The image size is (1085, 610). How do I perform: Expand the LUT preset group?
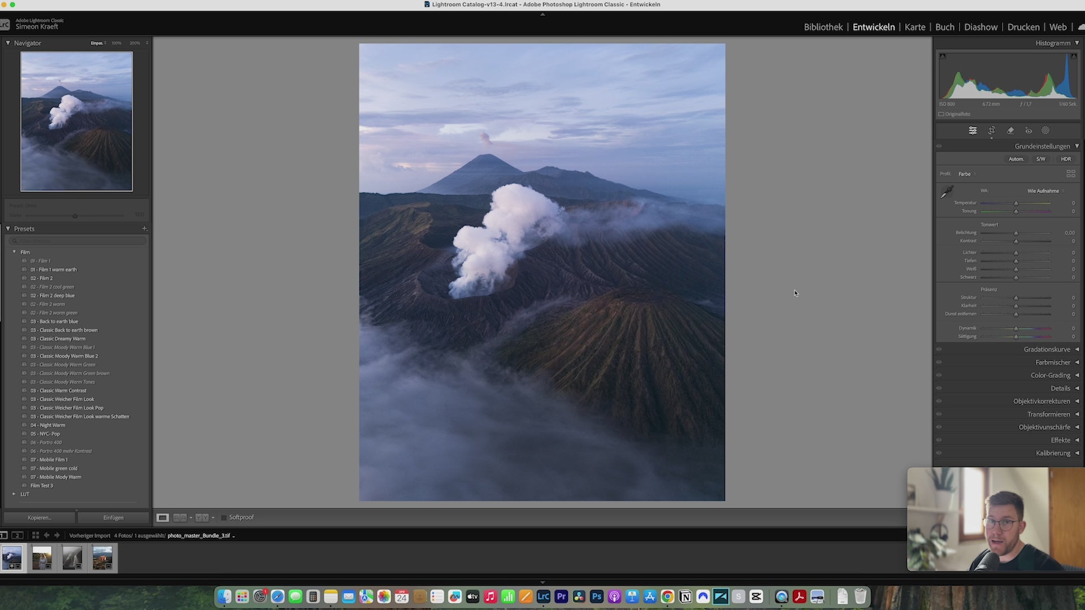(14, 494)
